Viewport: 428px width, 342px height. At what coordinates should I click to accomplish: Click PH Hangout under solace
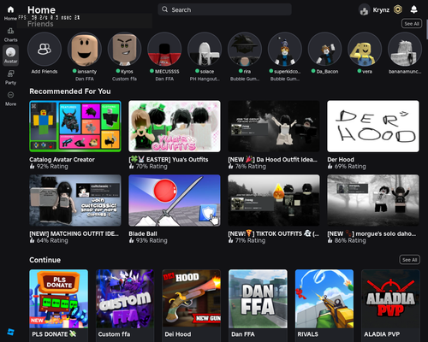click(x=205, y=79)
